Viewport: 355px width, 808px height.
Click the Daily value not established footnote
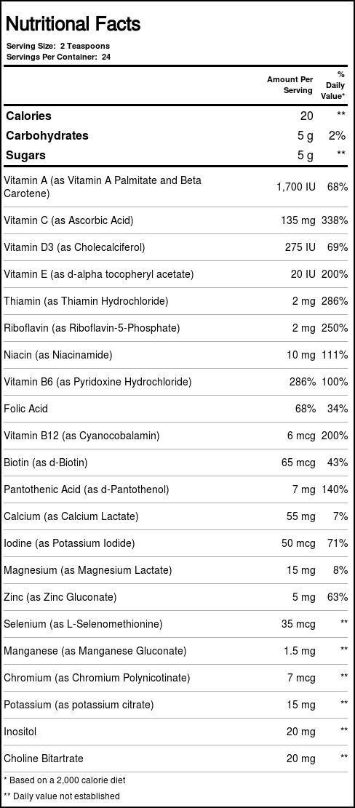click(61, 796)
